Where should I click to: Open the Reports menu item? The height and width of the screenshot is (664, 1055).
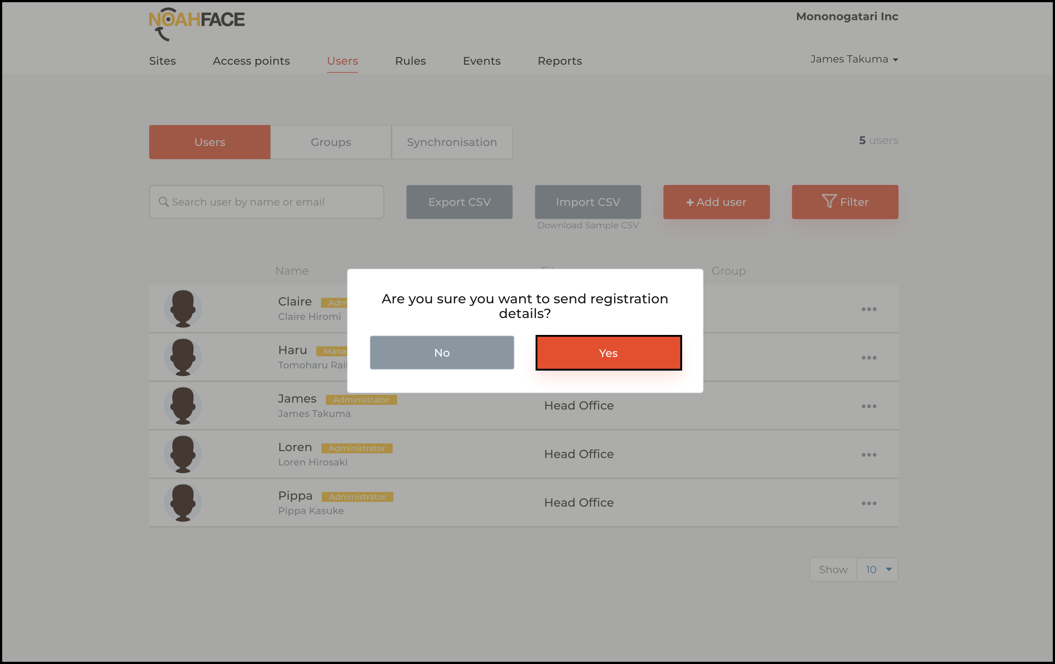tap(559, 61)
